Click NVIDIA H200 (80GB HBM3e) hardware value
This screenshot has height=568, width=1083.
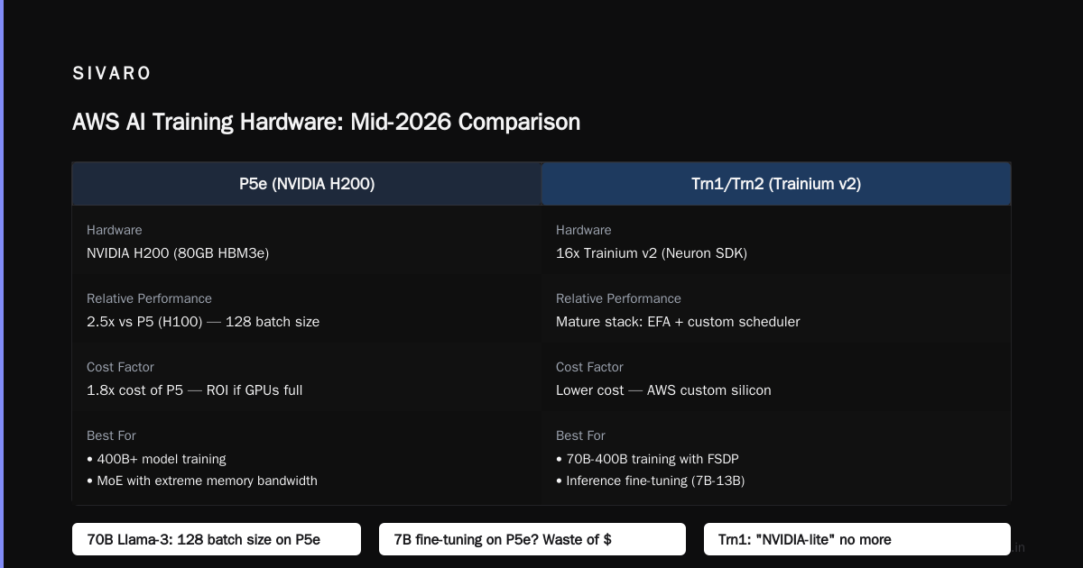click(x=178, y=253)
